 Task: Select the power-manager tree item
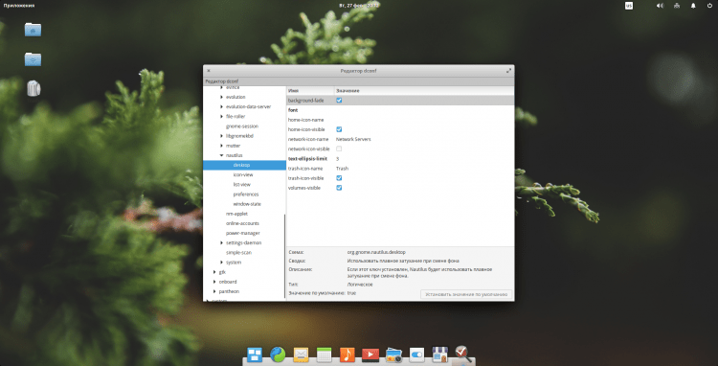click(x=244, y=233)
